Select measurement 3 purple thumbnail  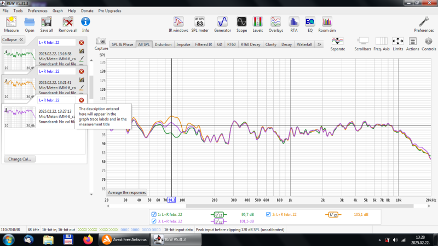coord(20,117)
